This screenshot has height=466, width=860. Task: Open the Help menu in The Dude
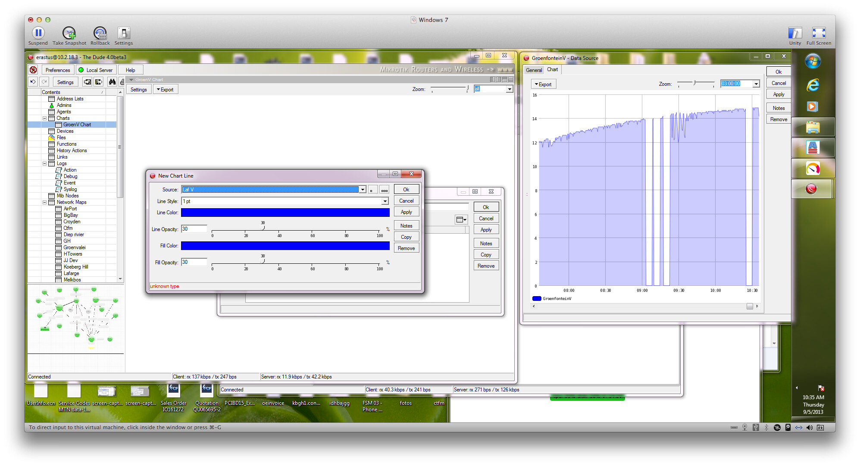click(131, 69)
